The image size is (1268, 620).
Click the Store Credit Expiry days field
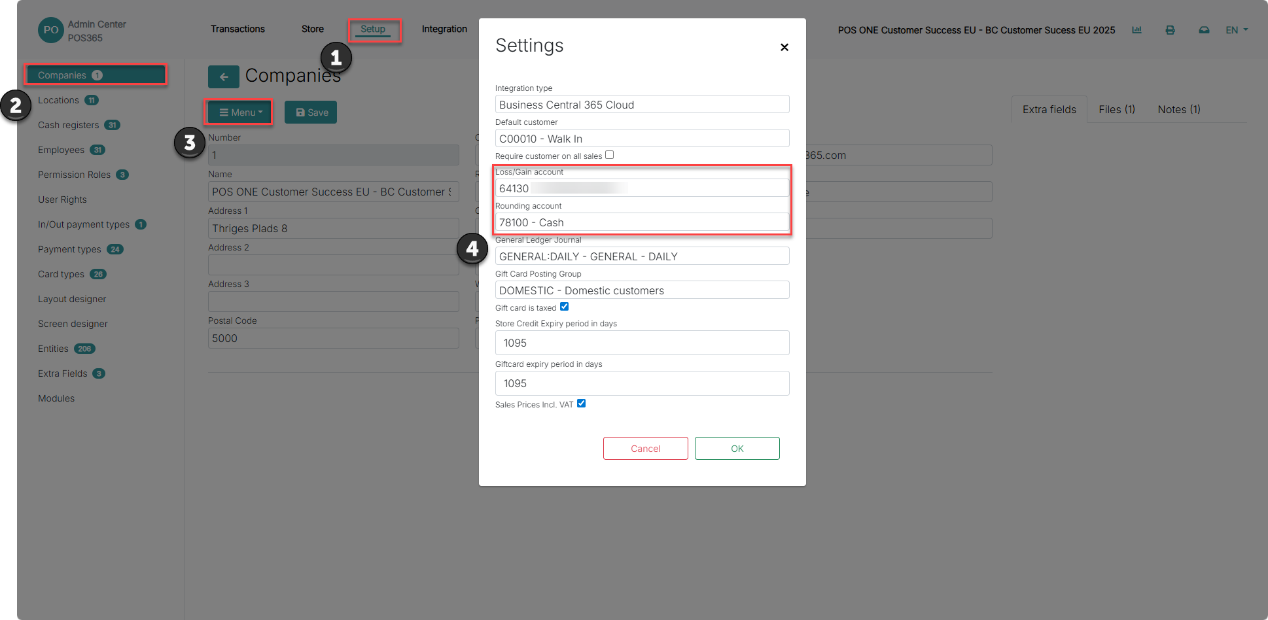click(642, 343)
